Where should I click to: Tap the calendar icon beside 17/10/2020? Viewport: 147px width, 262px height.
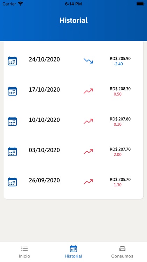click(x=12, y=91)
